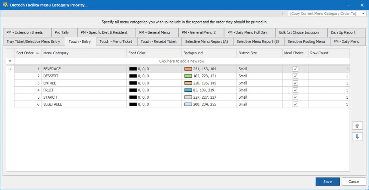
Task: Open Copy Current Menu Category Order dropdown
Action: pos(363,13)
